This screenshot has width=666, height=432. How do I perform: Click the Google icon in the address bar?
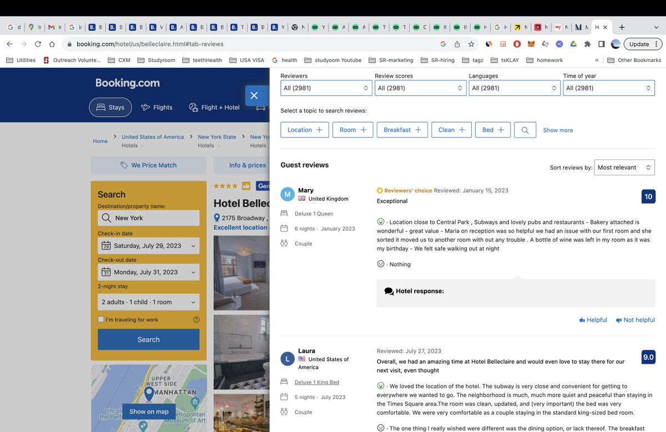[443, 44]
